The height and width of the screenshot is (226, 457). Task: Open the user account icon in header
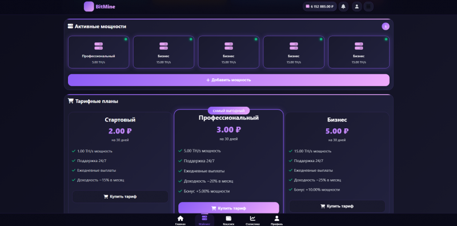point(356,6)
